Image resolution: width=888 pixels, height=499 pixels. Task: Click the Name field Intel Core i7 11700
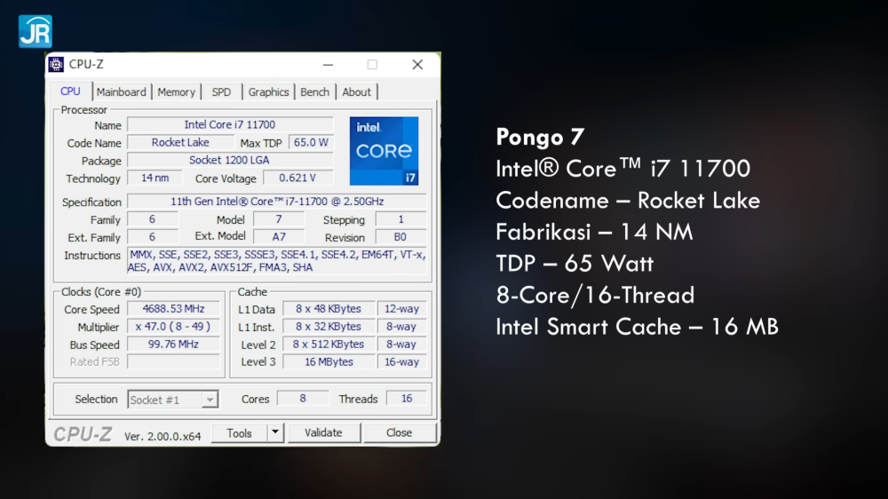230,124
